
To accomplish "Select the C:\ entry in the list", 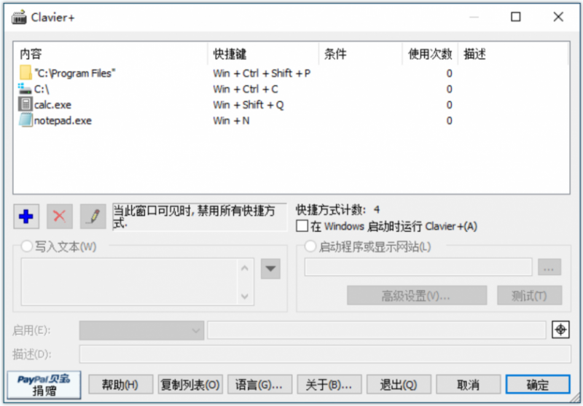I will coord(291,89).
